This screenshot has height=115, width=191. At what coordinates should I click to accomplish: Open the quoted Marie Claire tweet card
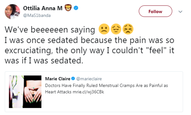click(94, 92)
